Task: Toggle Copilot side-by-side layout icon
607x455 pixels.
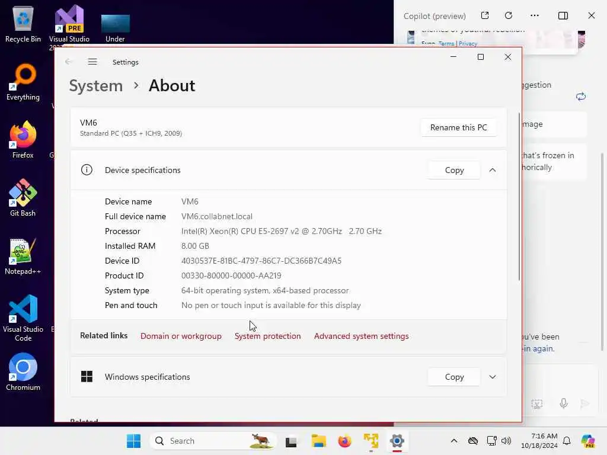Action: click(563, 15)
